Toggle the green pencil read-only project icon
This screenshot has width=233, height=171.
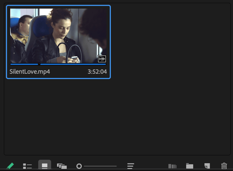(10, 166)
